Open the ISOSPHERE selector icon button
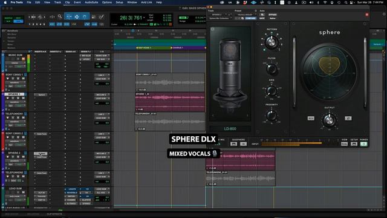 coord(234,144)
